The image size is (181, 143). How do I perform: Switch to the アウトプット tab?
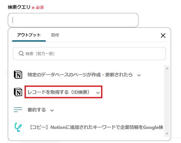click(x=29, y=35)
